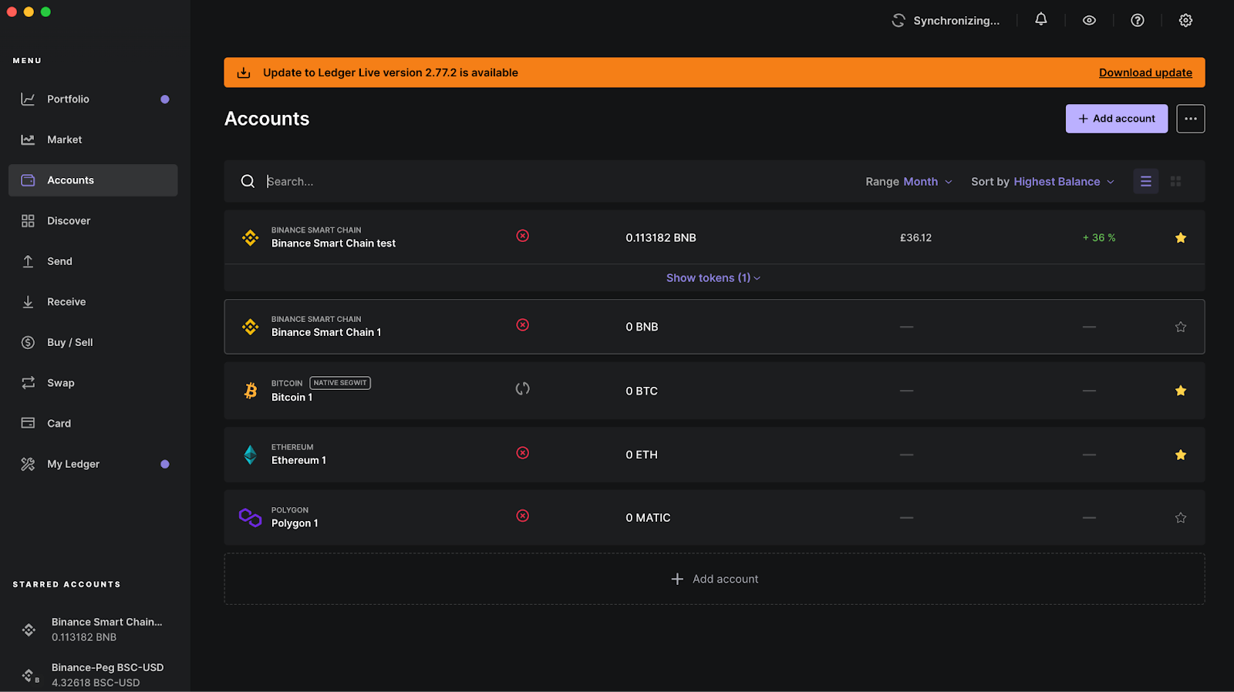1234x692 pixels.
Task: Select Accounts in the sidebar
Action: click(x=93, y=180)
